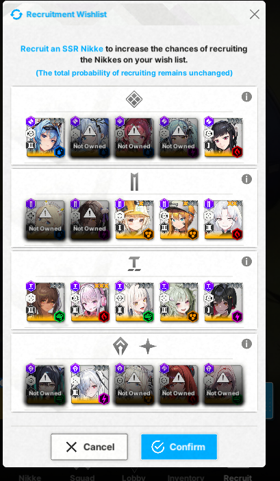Select the white-haired fire Nikke in Missilis row
This screenshot has height=481, width=280.
click(223, 220)
